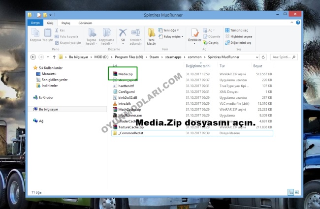The height and width of the screenshot is (209, 320).
Task: Open Masaüstü in the sidebar favorites
Action: point(49,73)
